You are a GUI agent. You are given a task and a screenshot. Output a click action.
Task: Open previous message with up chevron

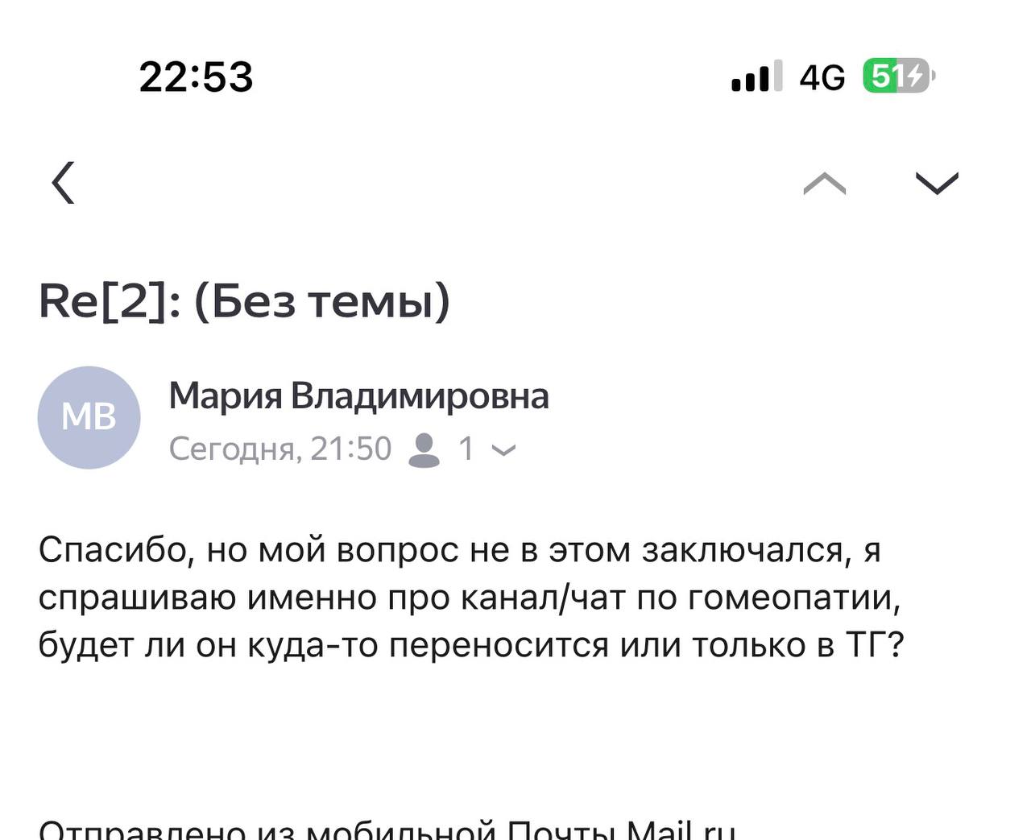click(x=824, y=184)
